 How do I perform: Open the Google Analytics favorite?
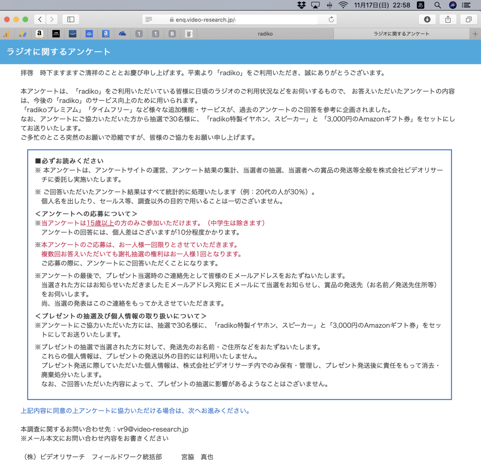(6, 34)
